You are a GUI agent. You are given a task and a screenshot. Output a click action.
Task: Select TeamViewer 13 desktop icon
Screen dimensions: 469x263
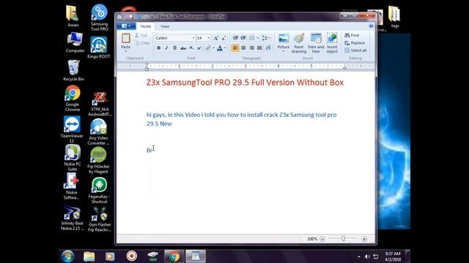(x=72, y=129)
